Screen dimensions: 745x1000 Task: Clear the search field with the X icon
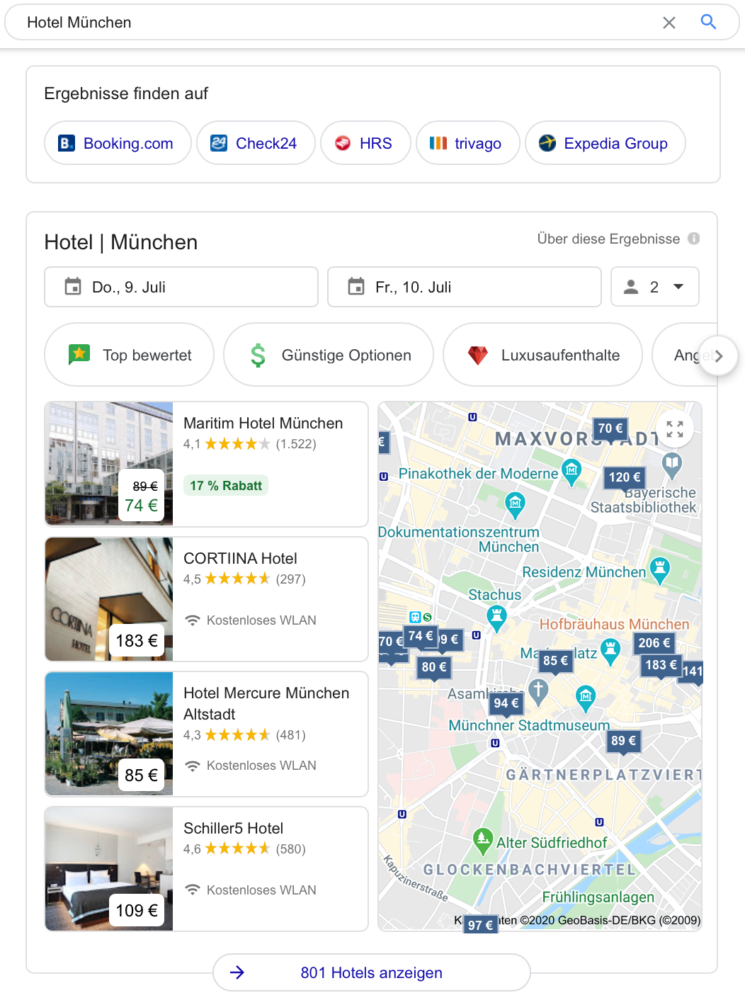[x=669, y=23]
